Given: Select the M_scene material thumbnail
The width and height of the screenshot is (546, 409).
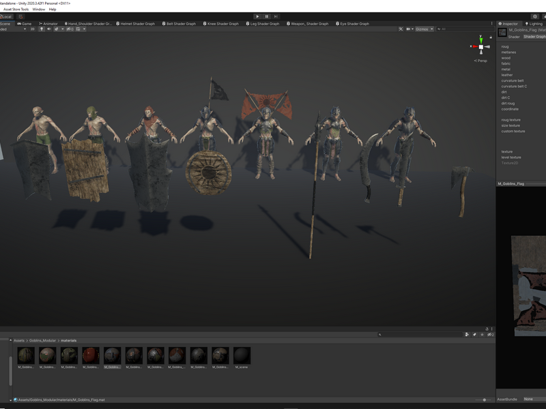Looking at the screenshot, I should [242, 355].
